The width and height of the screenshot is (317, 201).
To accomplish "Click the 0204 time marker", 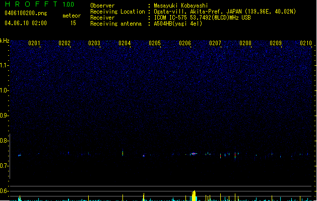I will 124,43.
